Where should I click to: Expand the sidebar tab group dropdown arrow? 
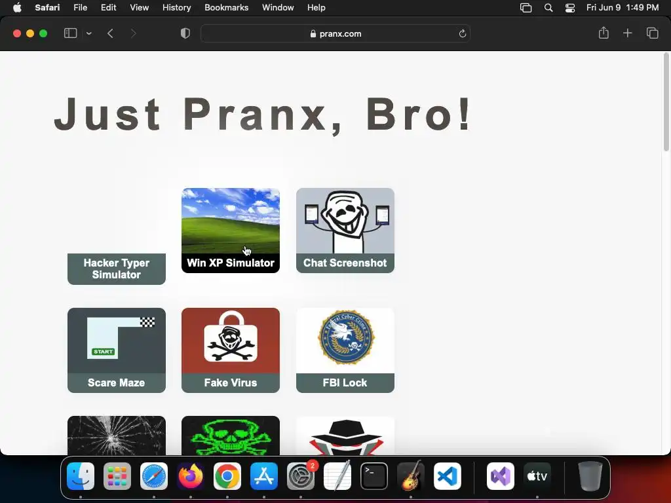point(88,33)
